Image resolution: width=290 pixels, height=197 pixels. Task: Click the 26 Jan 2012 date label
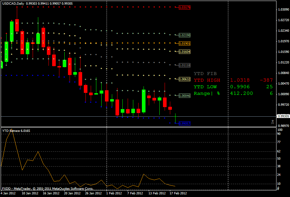pyautogui.click(x=93, y=193)
